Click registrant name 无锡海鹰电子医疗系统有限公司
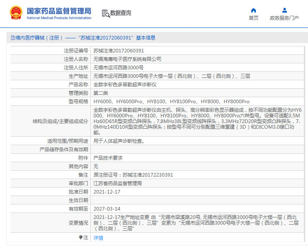 pos(127,59)
